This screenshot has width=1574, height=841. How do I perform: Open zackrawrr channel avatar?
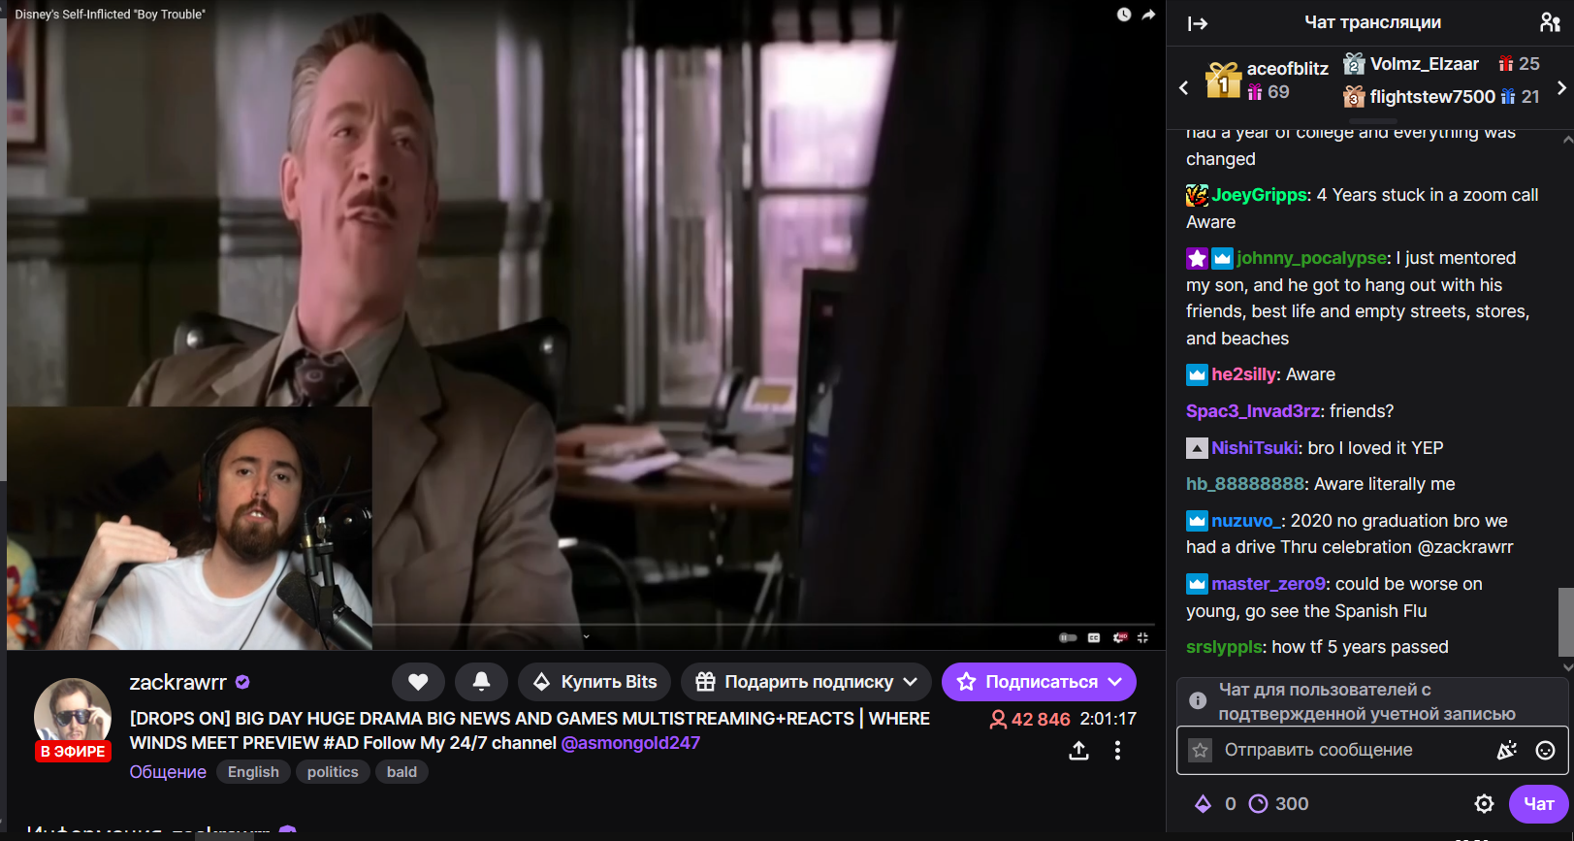(x=73, y=716)
